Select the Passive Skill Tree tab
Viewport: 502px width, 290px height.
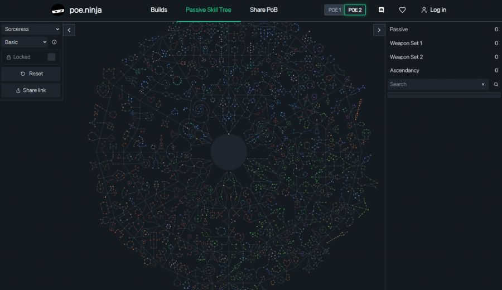(209, 10)
